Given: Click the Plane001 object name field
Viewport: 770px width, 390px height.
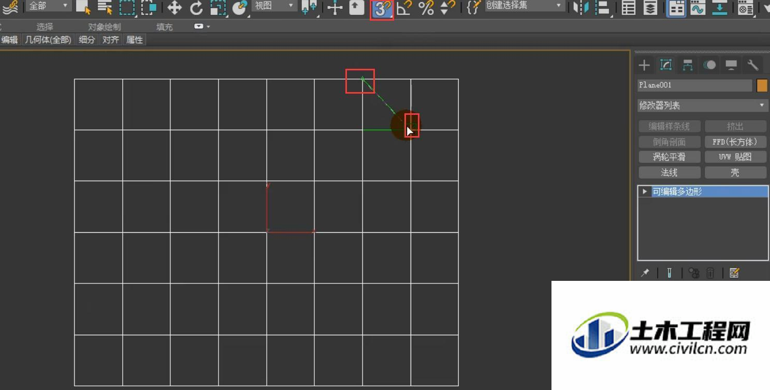Looking at the screenshot, I should click(695, 85).
